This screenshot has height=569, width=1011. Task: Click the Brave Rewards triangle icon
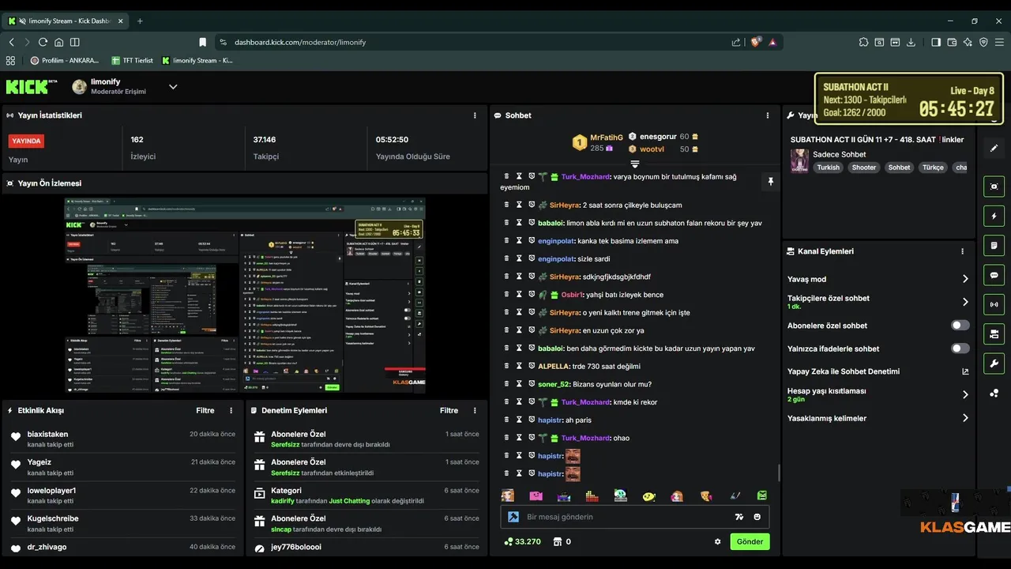point(772,42)
